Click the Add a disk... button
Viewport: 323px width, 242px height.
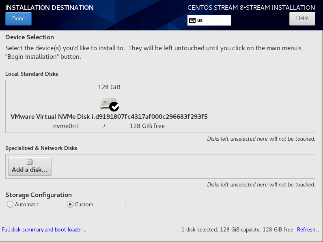[30, 167]
